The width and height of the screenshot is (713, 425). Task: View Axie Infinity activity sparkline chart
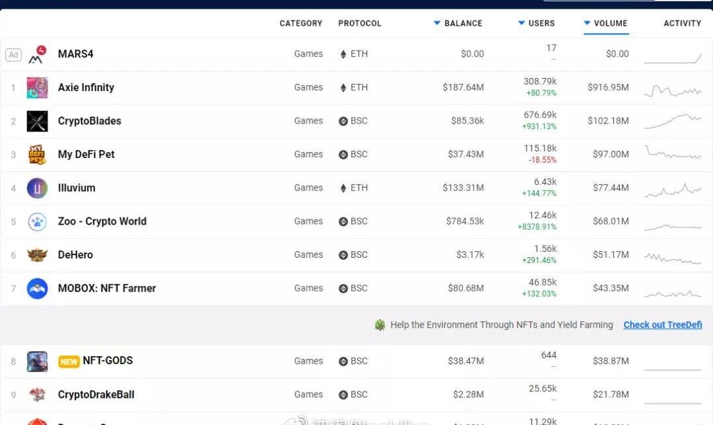pyautogui.click(x=672, y=91)
